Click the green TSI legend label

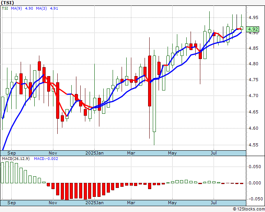pos(5,8)
